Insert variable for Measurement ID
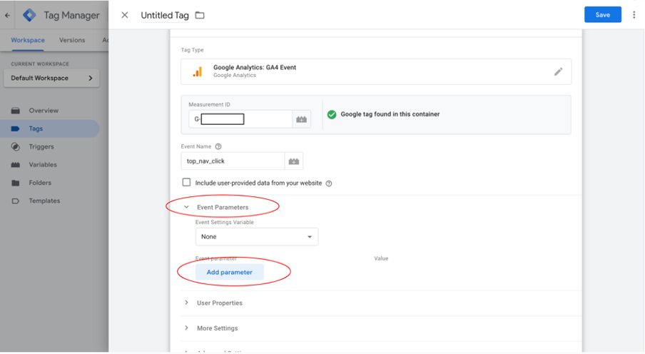 point(302,119)
